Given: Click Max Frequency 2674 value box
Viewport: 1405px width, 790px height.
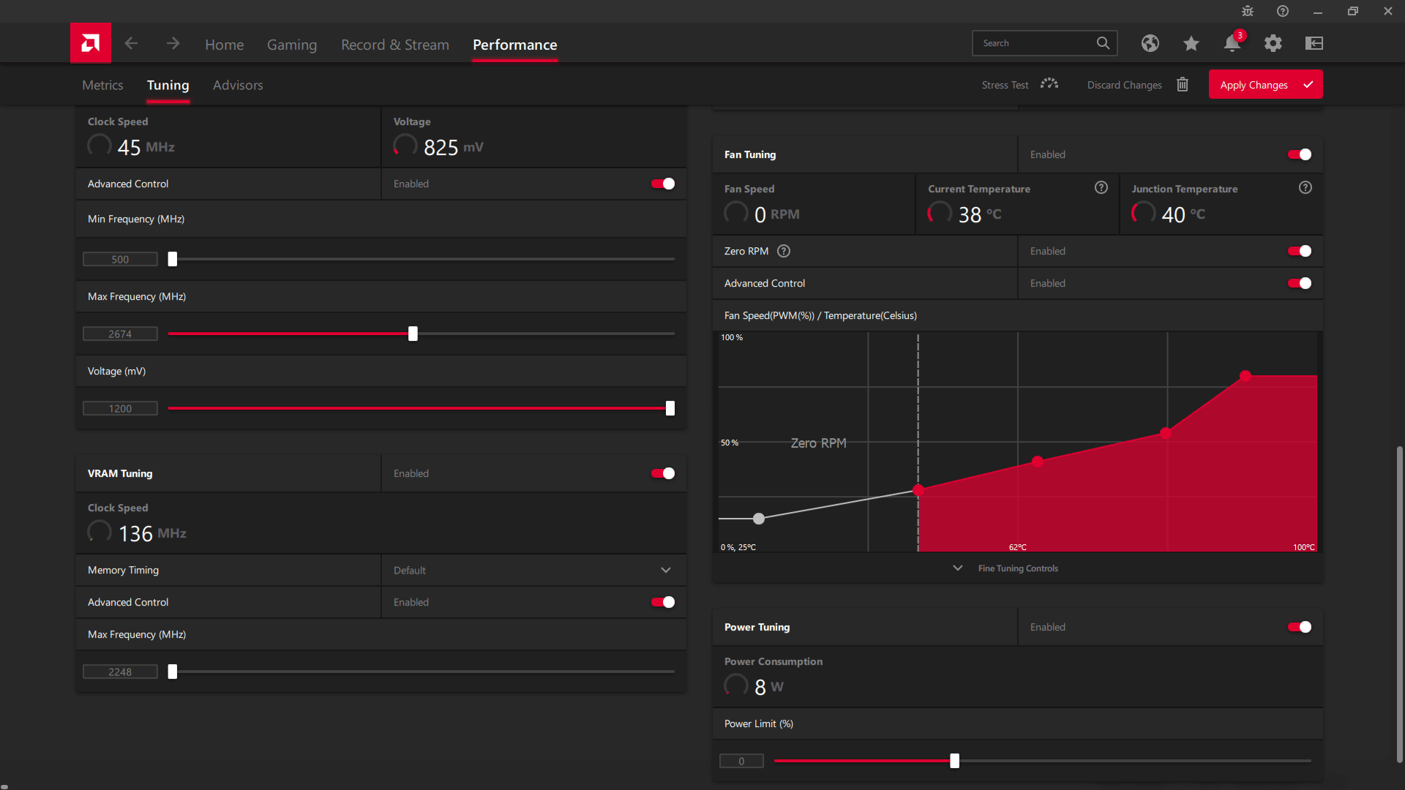Looking at the screenshot, I should tap(120, 334).
